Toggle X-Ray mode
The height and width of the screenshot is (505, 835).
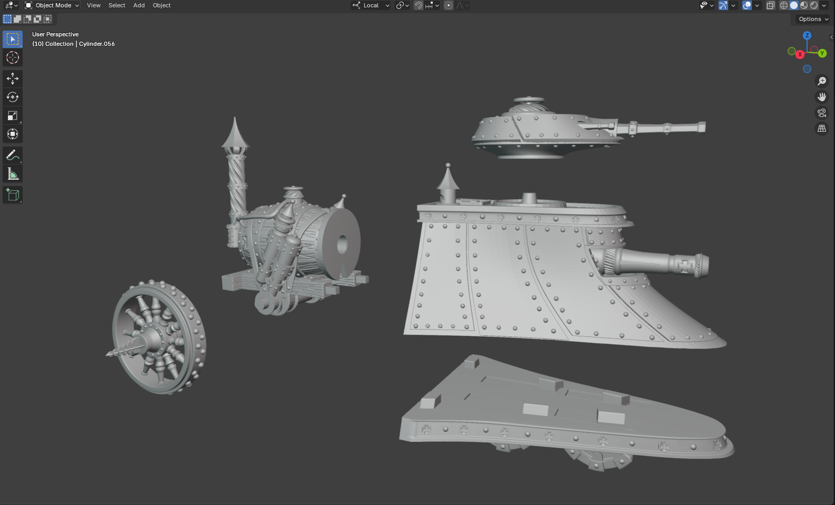point(770,5)
